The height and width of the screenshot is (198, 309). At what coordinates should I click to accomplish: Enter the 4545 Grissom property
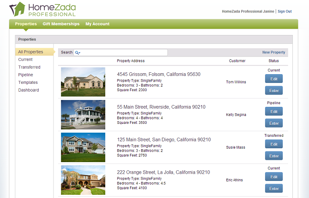tap(274, 91)
